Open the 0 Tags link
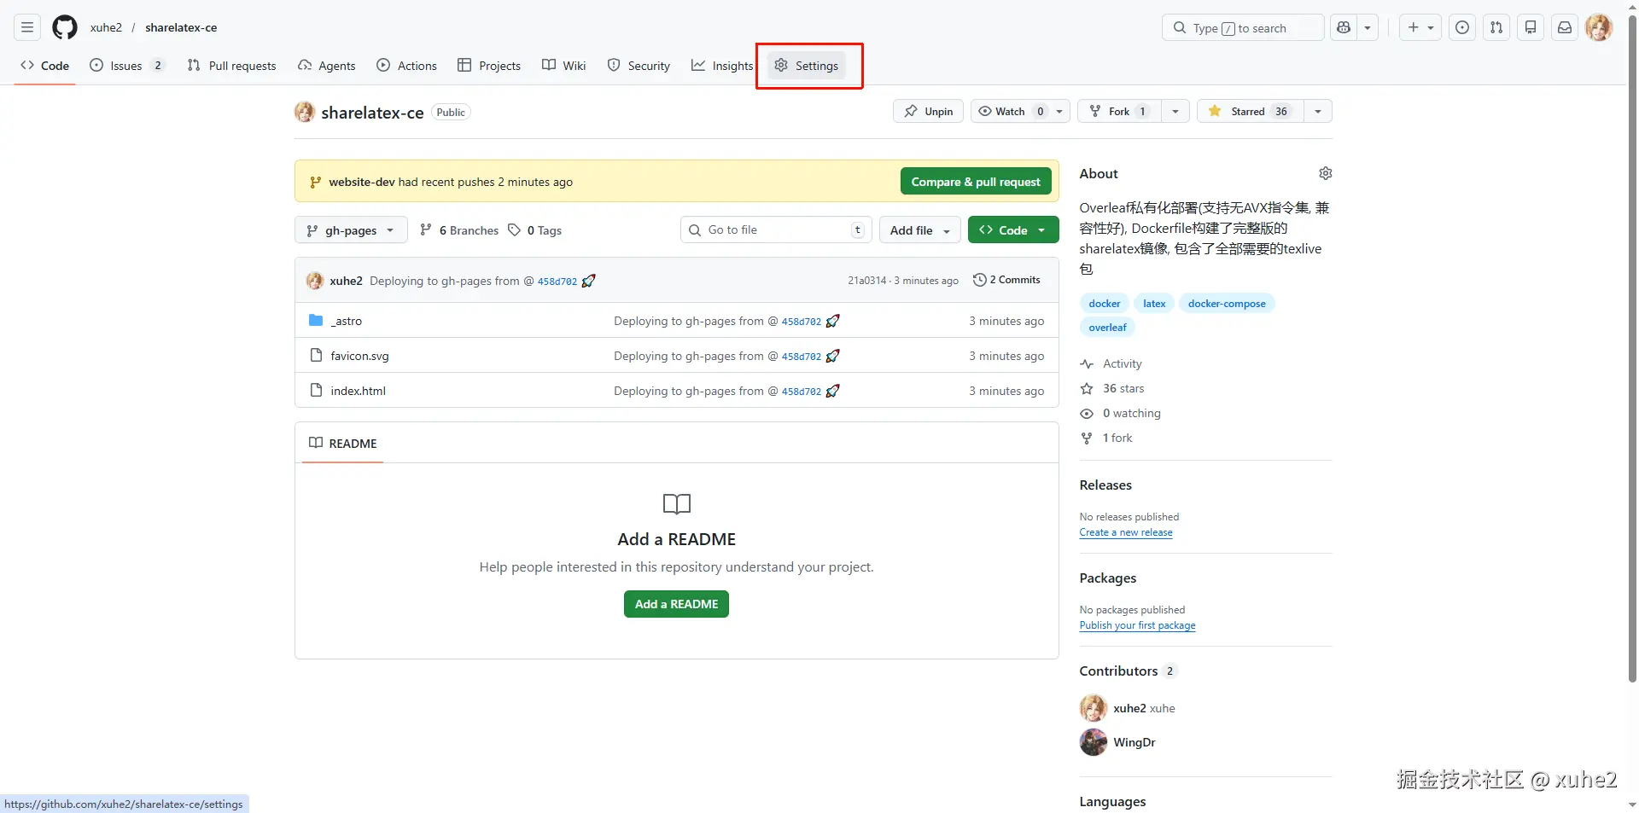Screen dimensions: 1639x813 coord(535,230)
